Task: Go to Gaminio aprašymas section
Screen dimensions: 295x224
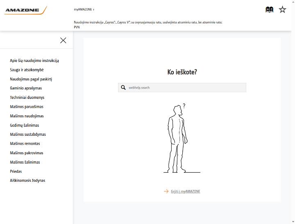Action: click(26, 88)
